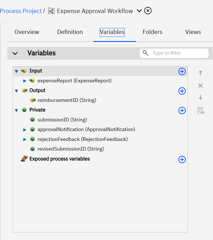Click the Type to filter field
Screen dimensions: 213x240
click(174, 53)
